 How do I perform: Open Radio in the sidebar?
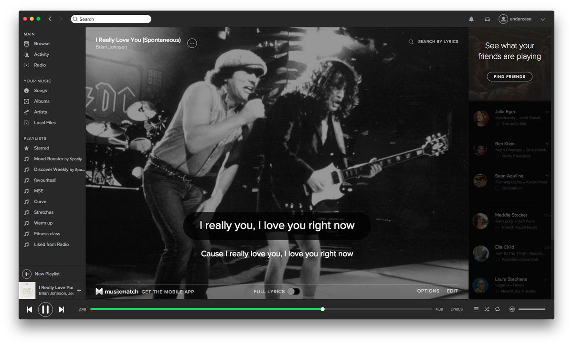40,65
